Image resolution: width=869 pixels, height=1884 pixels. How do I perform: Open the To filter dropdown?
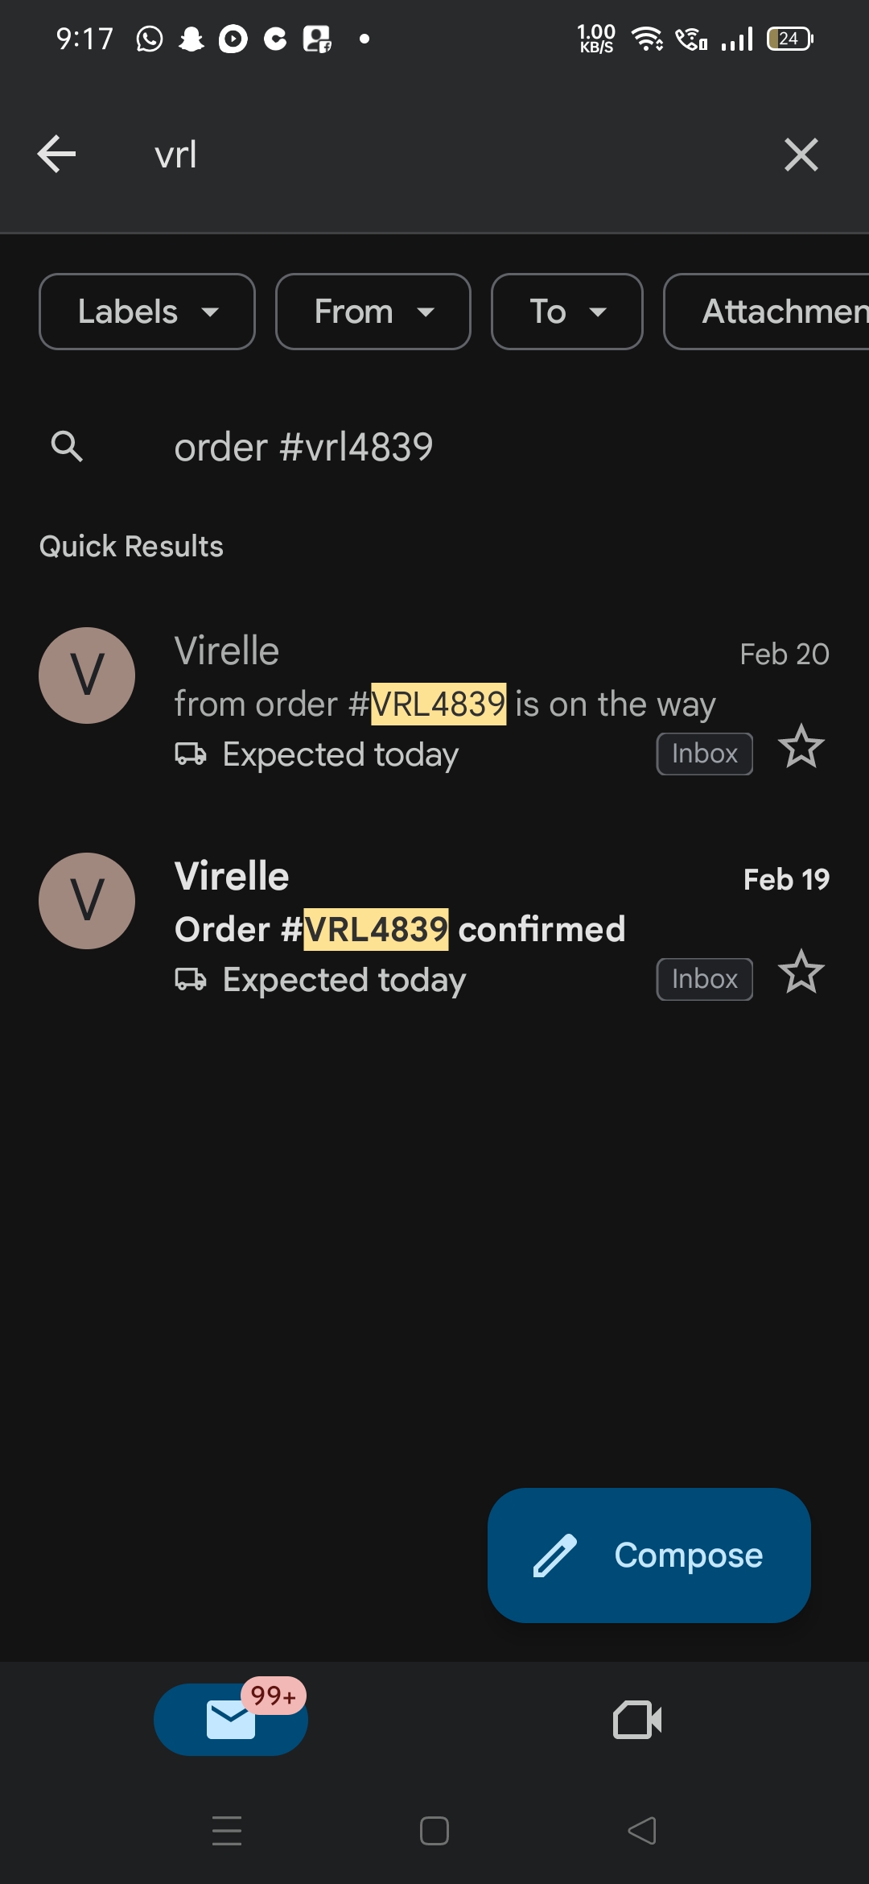(x=566, y=312)
